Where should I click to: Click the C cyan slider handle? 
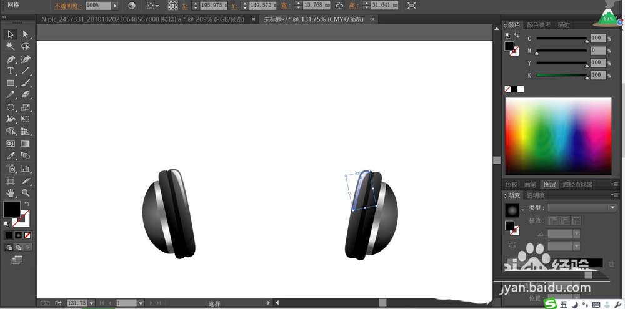(587, 41)
